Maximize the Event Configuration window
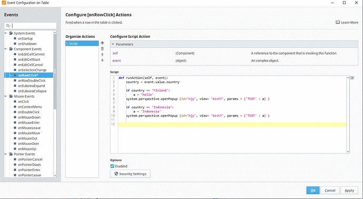Image resolution: width=363 pixels, height=199 pixels. 344,3
